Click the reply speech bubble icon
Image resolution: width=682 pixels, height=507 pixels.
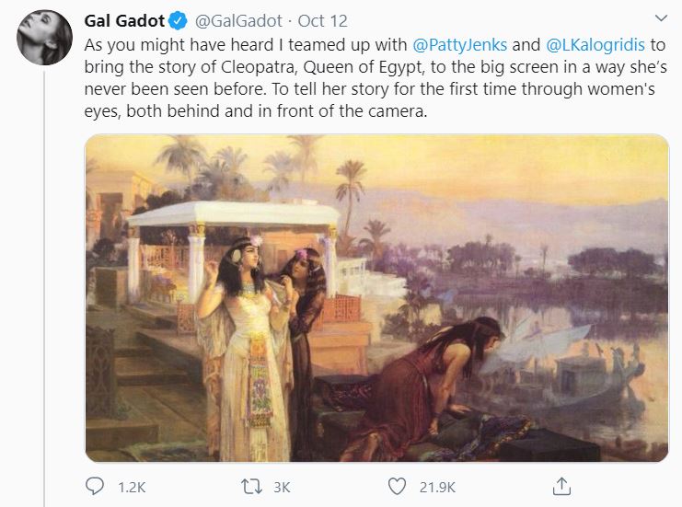pos(96,485)
